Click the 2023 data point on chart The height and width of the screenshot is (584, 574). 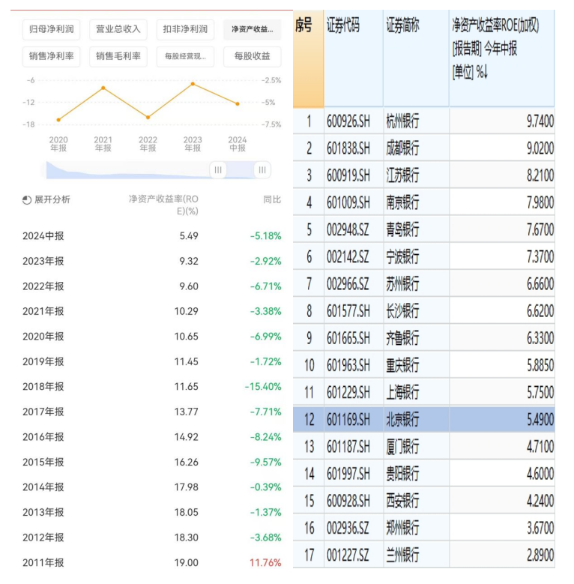coord(193,84)
